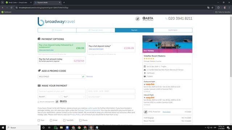Click the ATOL badge beside Secure card payments
The width and height of the screenshot is (232, 130).
(57, 101)
